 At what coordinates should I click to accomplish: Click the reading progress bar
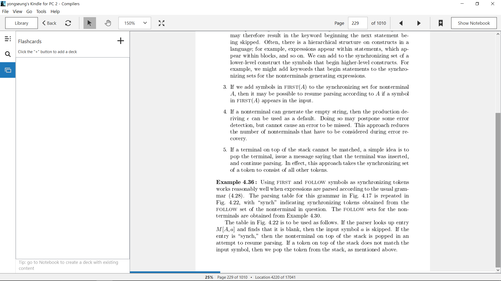point(312,272)
